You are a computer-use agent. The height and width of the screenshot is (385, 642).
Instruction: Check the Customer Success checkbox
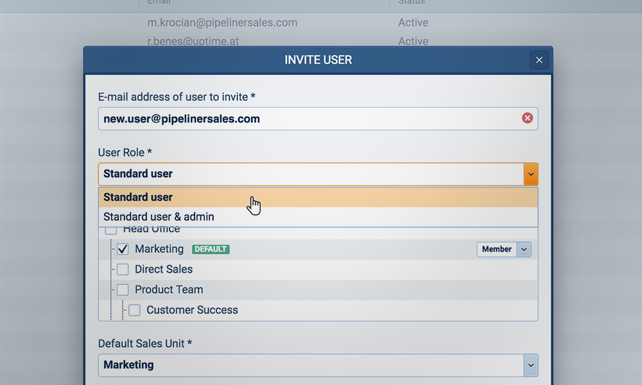[x=134, y=311]
